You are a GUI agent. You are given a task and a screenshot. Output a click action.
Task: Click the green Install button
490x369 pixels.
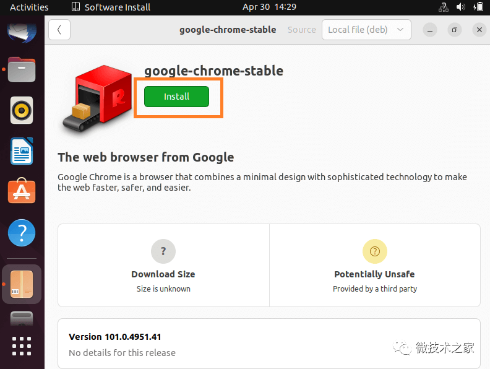click(x=176, y=97)
